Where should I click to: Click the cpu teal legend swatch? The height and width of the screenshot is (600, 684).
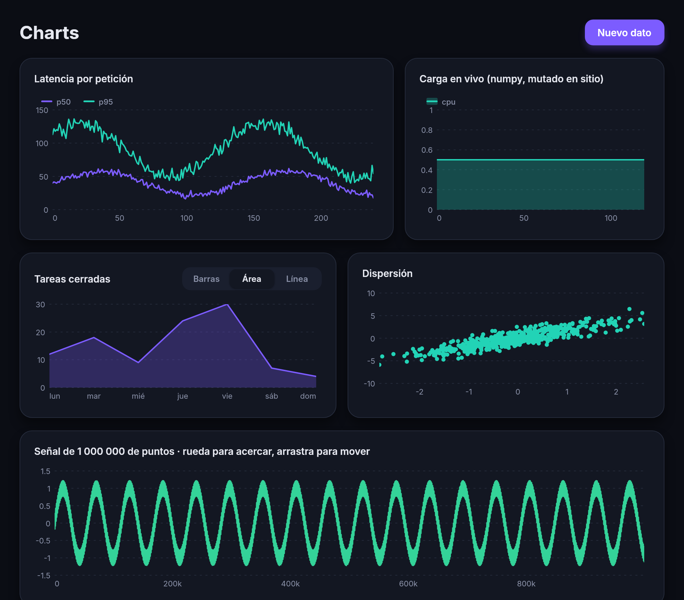(432, 102)
